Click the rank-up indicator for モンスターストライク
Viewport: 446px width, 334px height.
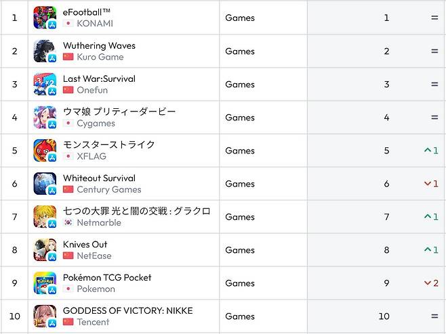431,150
